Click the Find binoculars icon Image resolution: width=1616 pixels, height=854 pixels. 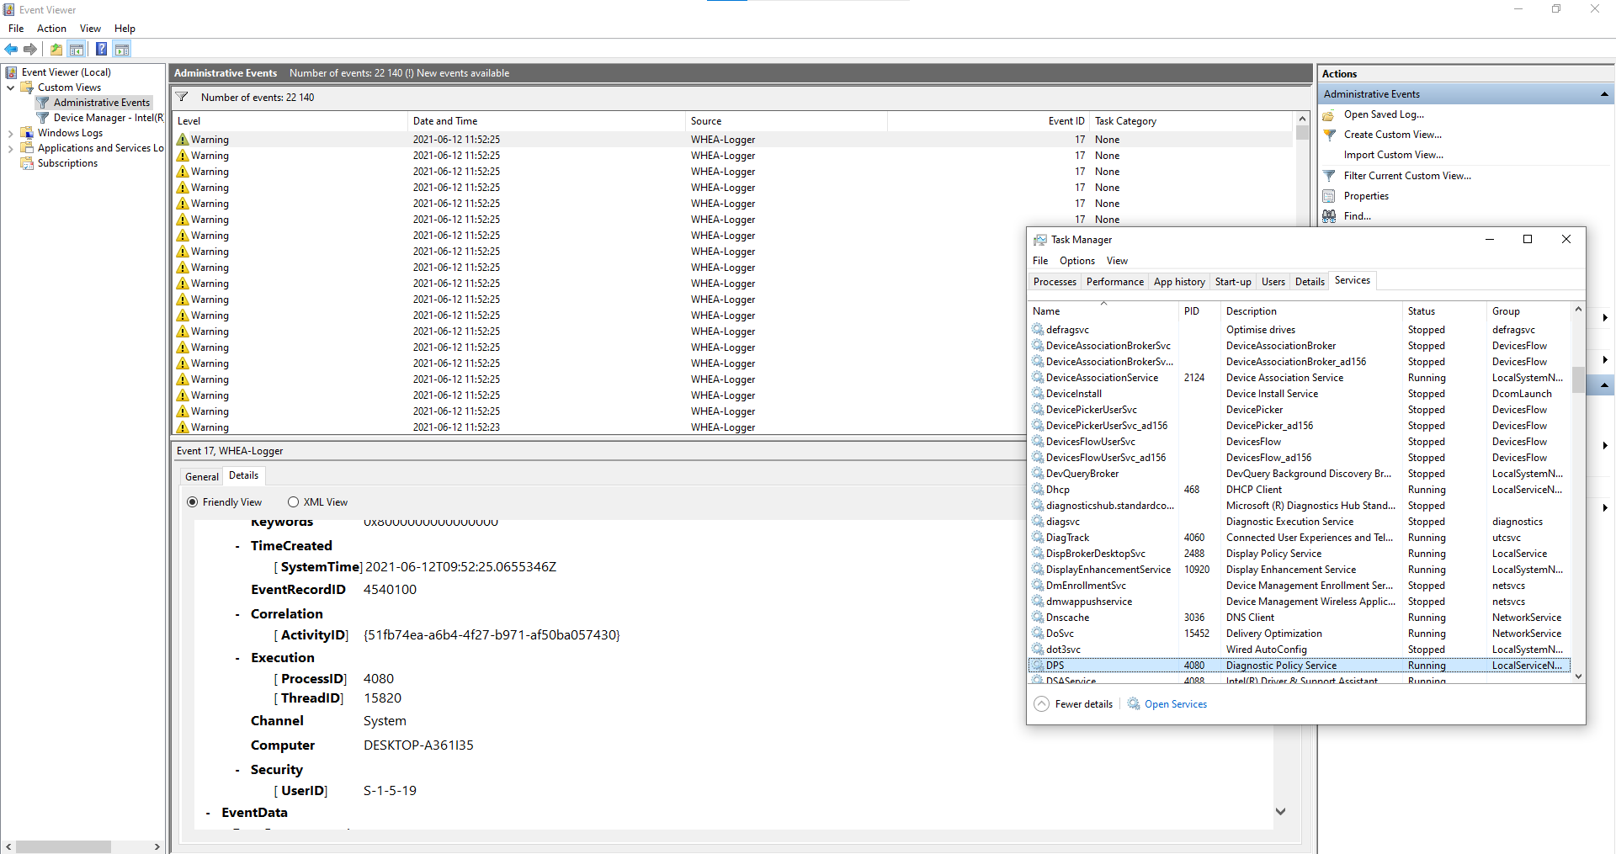pyautogui.click(x=1329, y=216)
